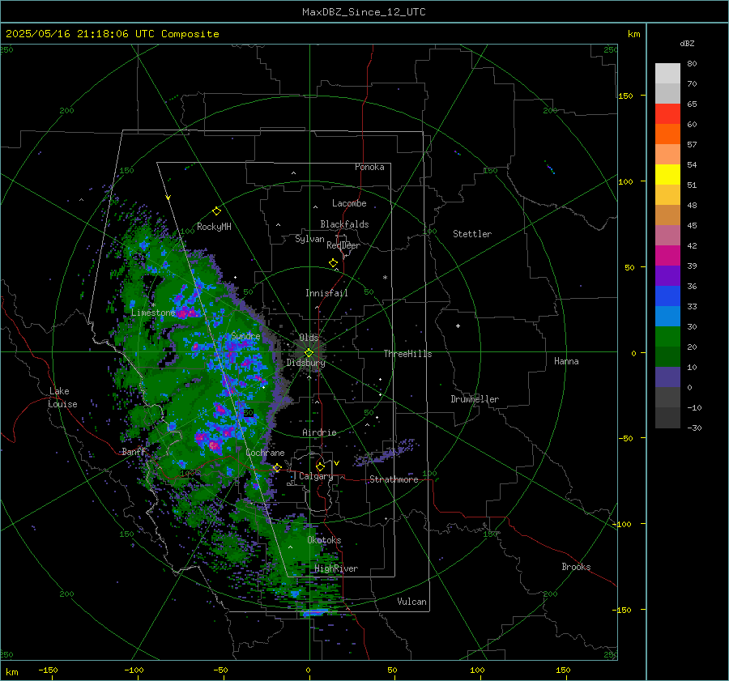The height and width of the screenshot is (681, 729).
Task: Click the yellow diamond marker near Cochrane
Action: click(x=278, y=467)
